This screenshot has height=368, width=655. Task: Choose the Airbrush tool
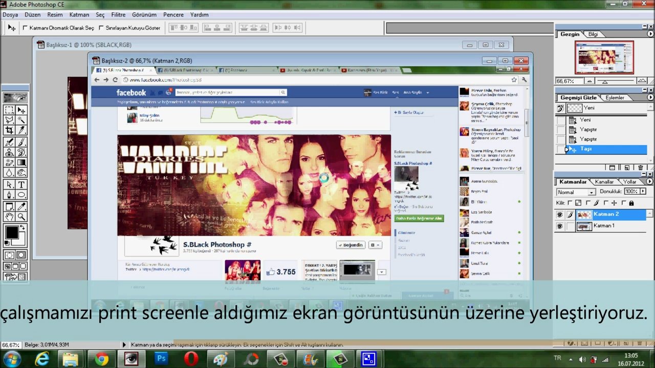(x=9, y=143)
